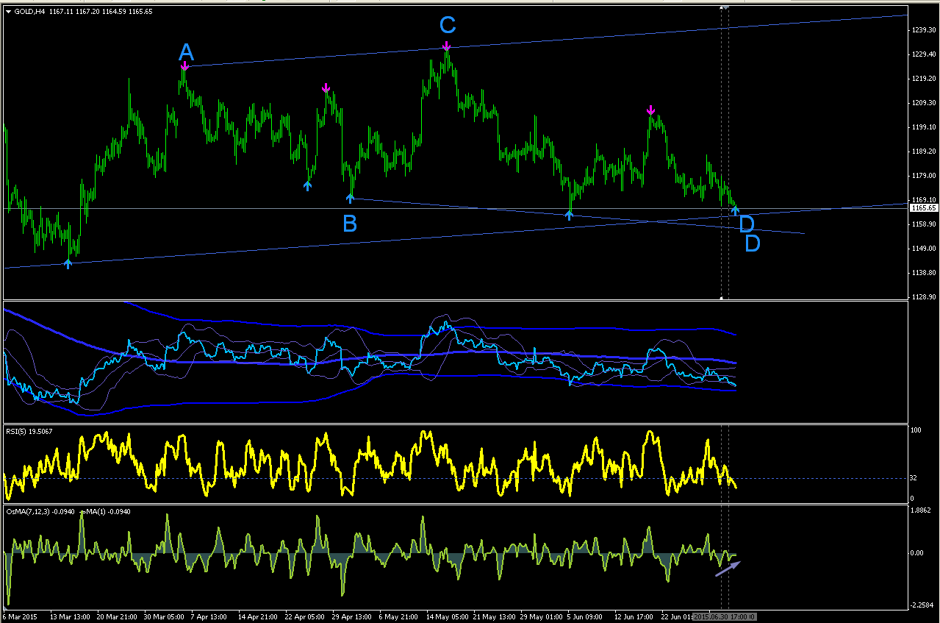Click the RSI scale value 100

click(x=917, y=430)
